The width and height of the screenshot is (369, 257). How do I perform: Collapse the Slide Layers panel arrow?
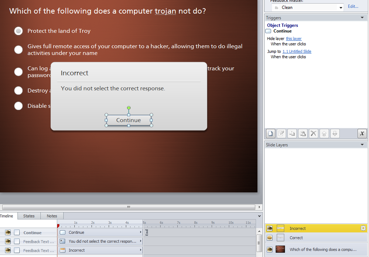[362, 145]
